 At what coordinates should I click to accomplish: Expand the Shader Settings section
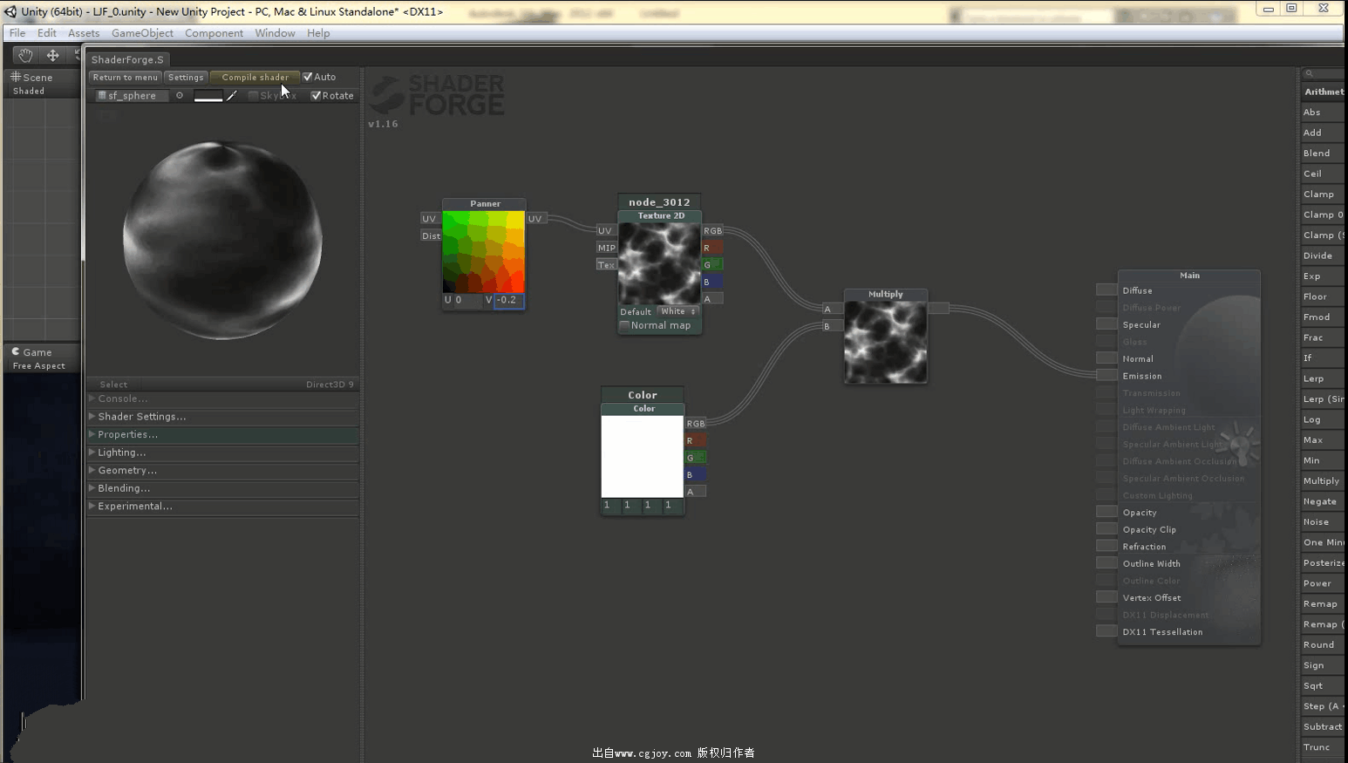pyautogui.click(x=222, y=417)
